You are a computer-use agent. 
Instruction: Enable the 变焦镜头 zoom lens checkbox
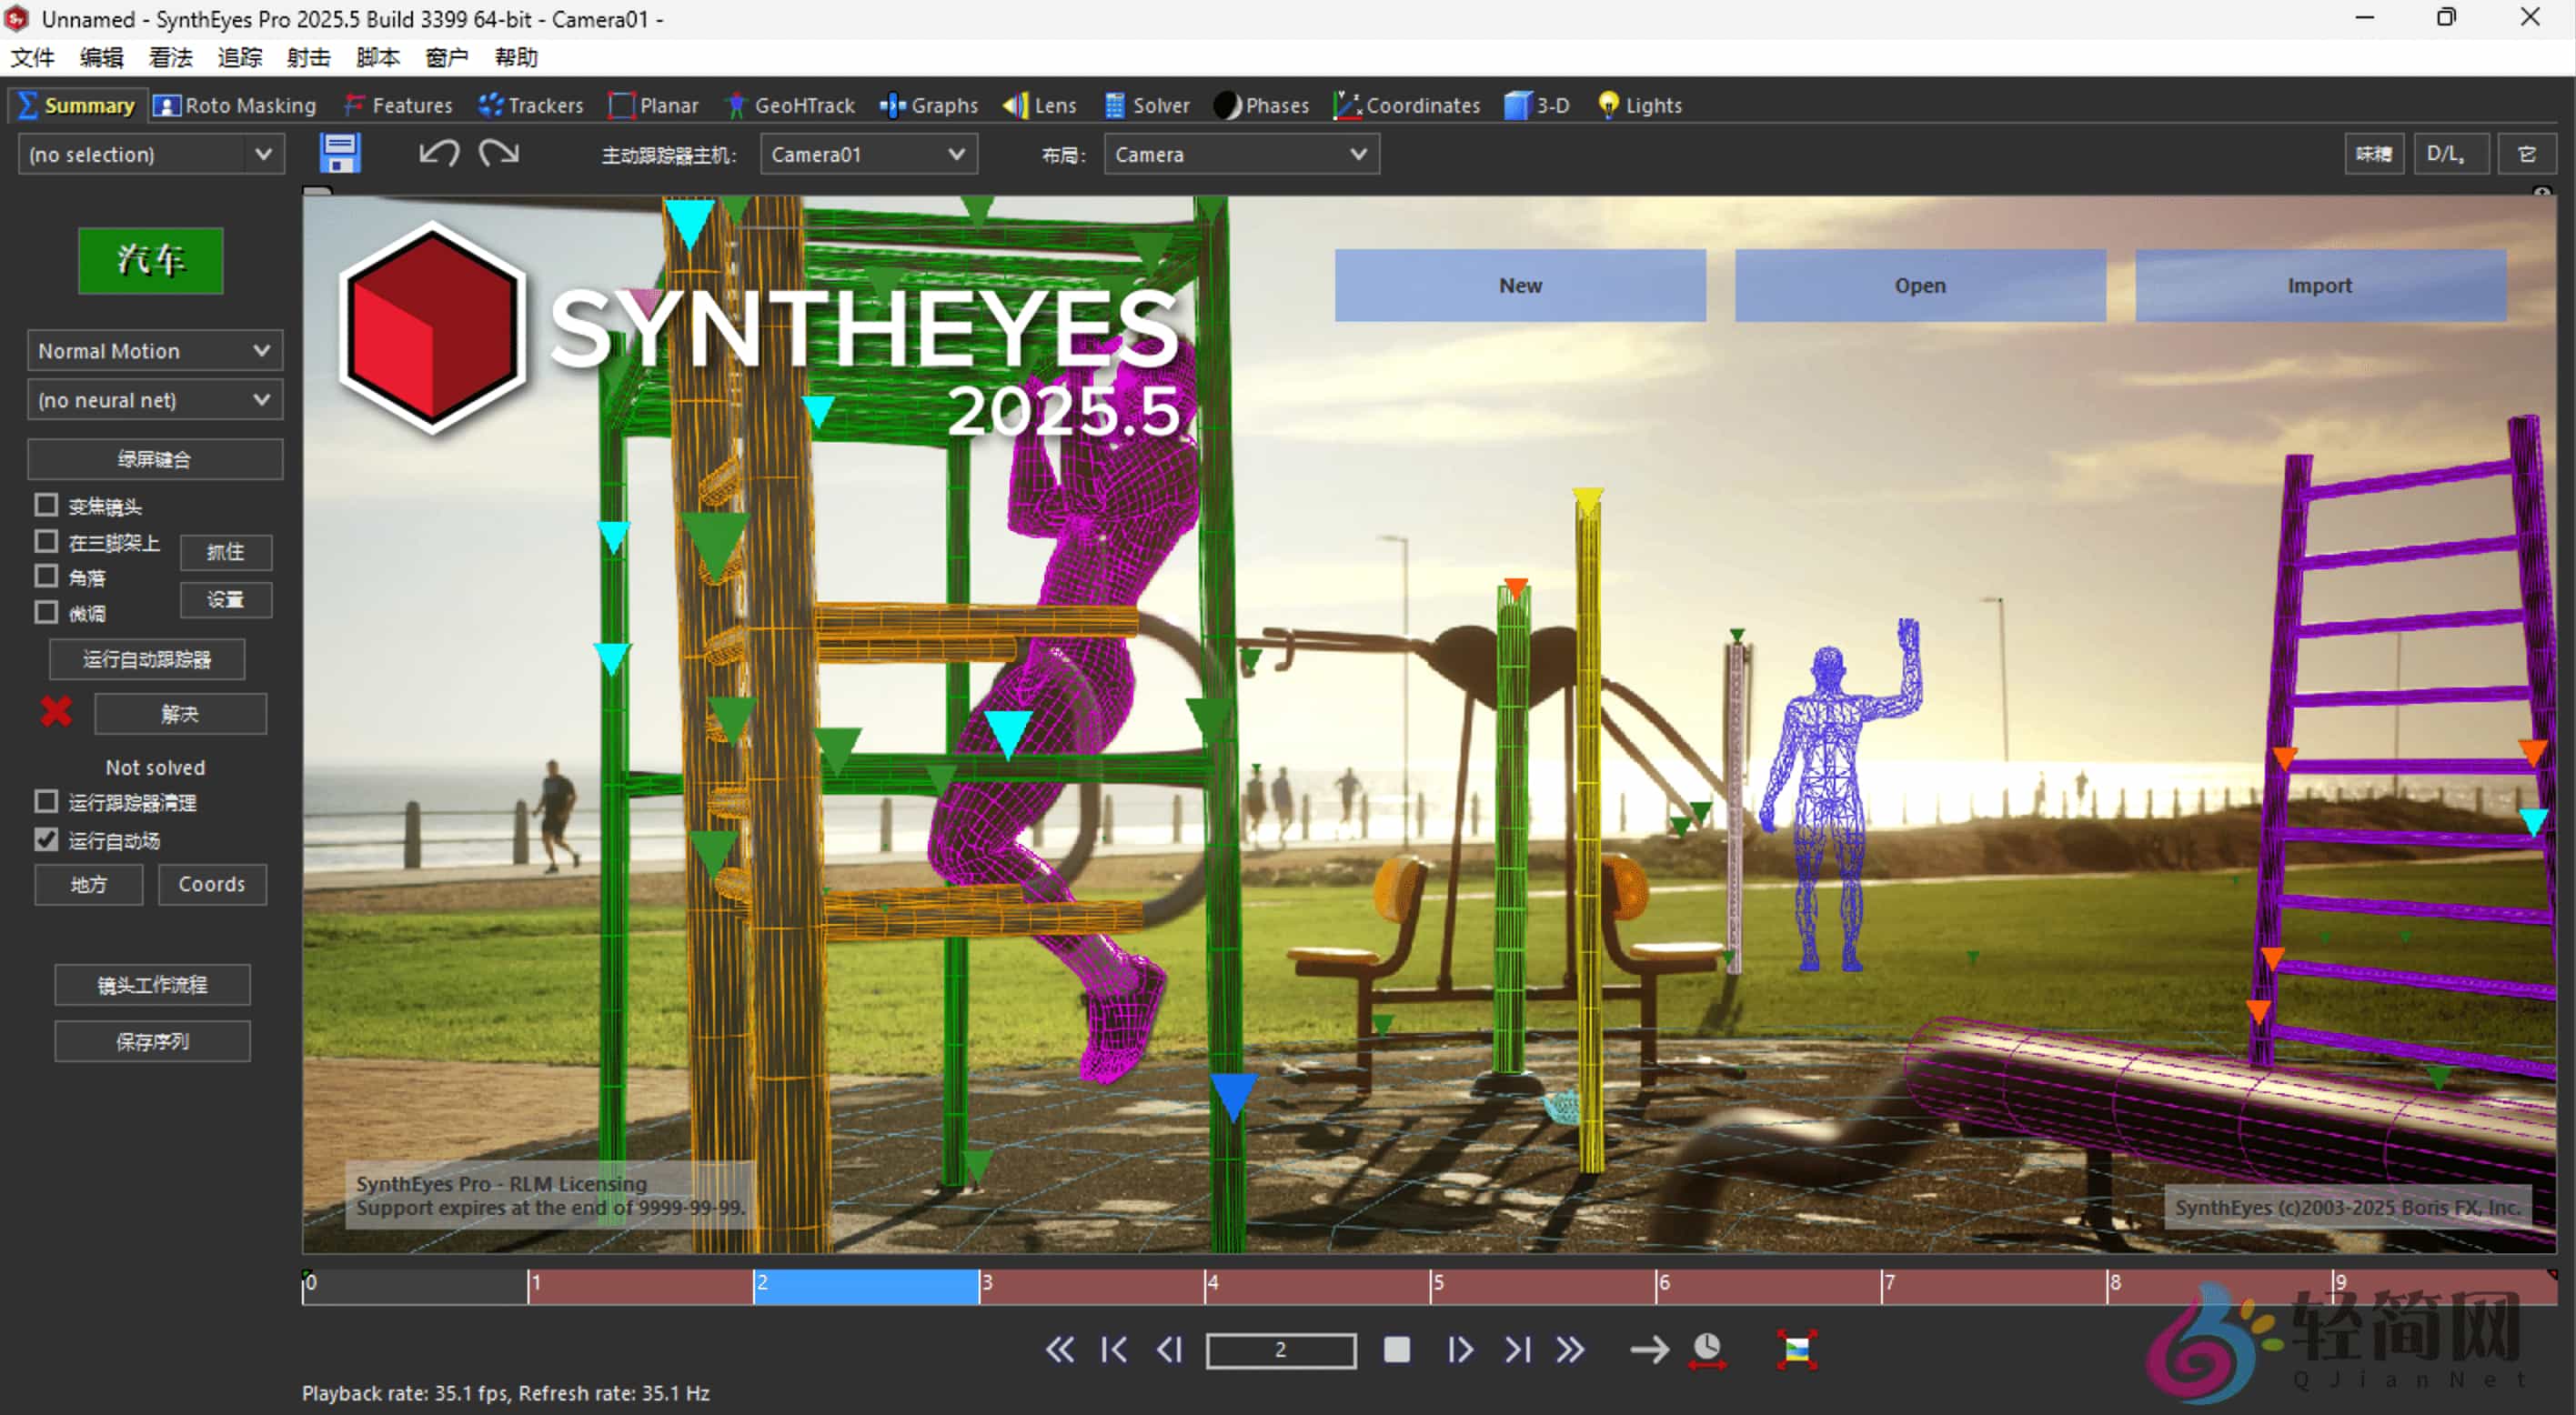click(46, 504)
